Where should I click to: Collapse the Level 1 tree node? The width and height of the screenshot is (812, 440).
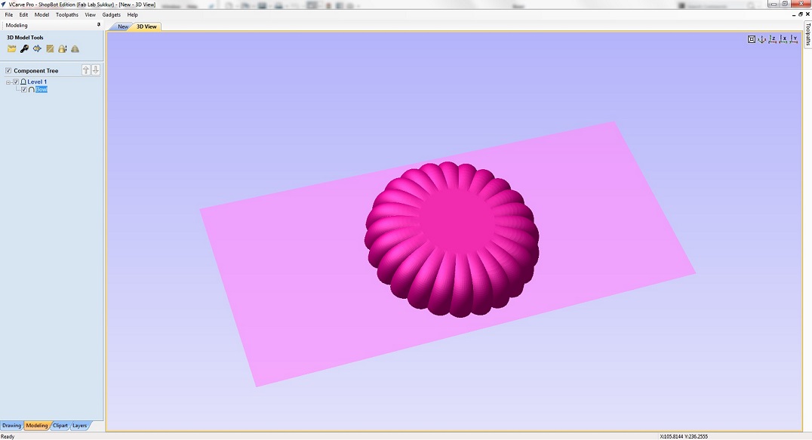click(x=8, y=82)
